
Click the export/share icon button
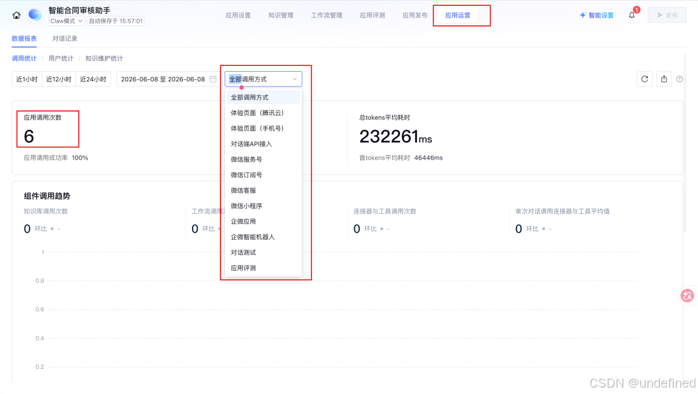click(x=664, y=79)
